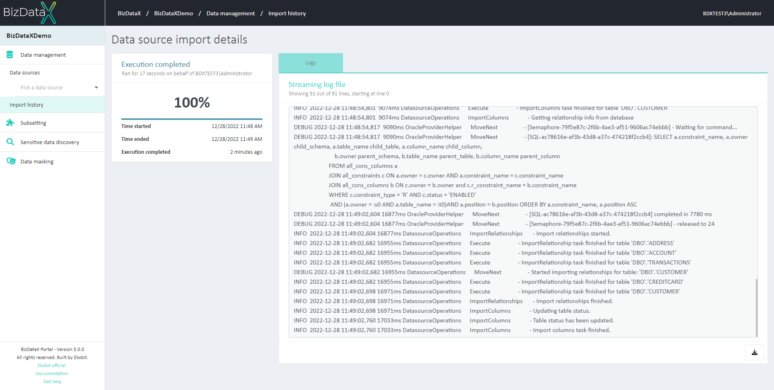Click the Import history breadcrumb

(x=287, y=13)
